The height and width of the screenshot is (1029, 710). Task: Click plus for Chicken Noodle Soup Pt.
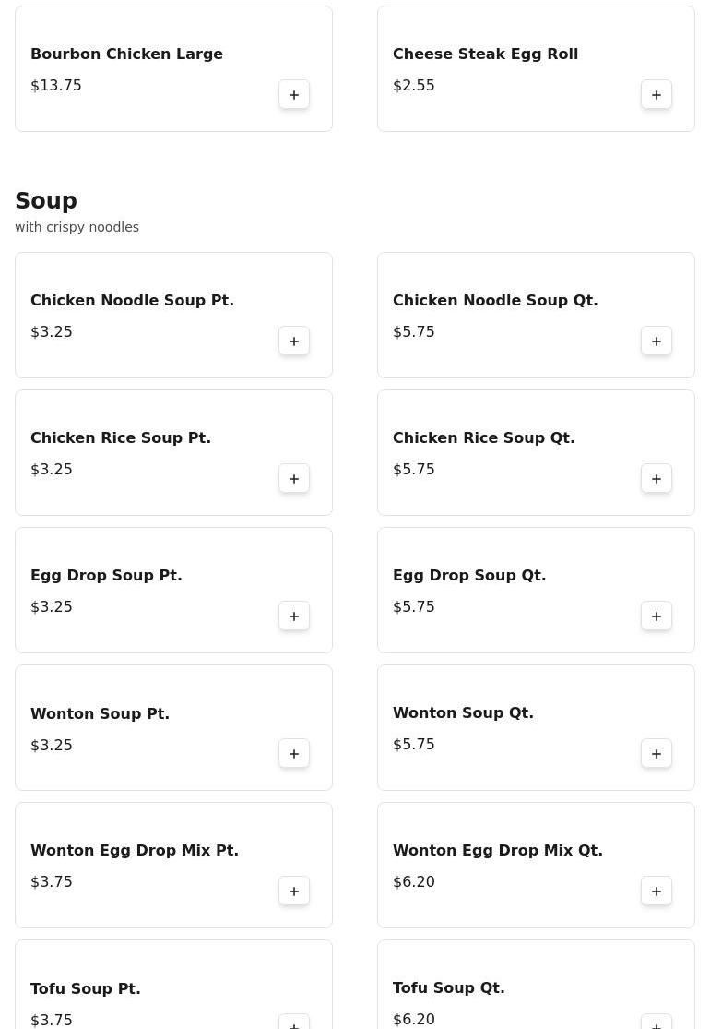pos(294,341)
